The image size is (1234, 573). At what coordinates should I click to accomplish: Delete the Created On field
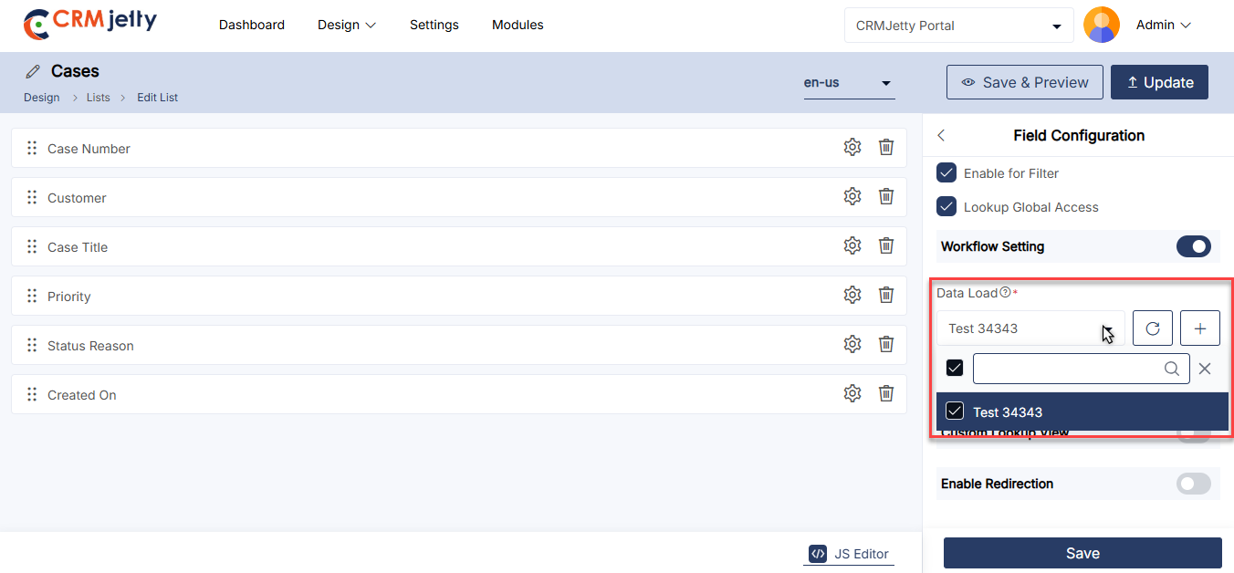tap(885, 394)
